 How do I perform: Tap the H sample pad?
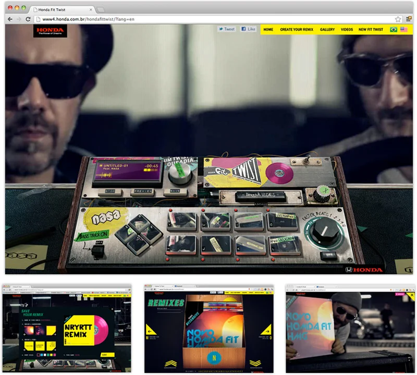(181, 245)
